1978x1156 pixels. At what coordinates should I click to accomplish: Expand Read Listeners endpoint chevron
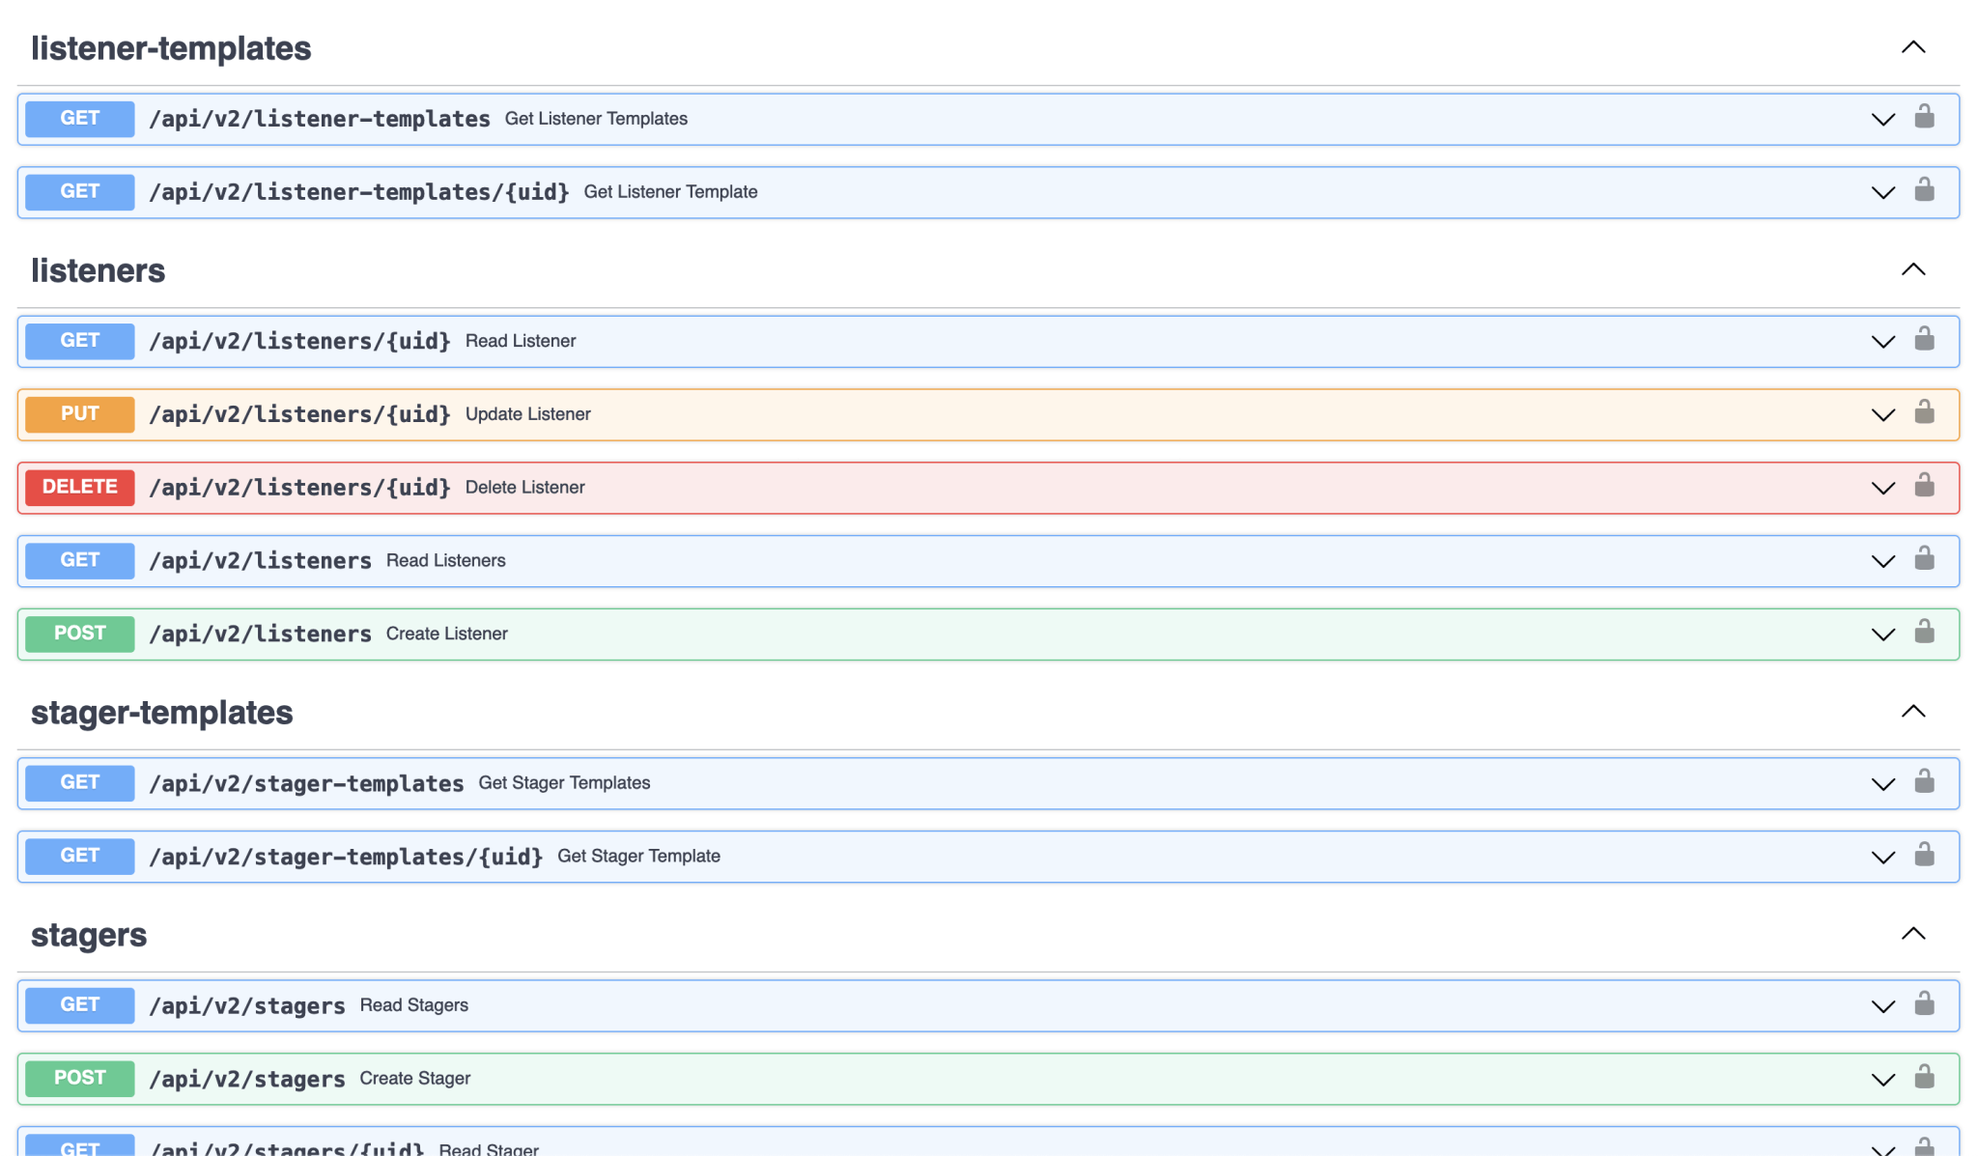point(1882,561)
